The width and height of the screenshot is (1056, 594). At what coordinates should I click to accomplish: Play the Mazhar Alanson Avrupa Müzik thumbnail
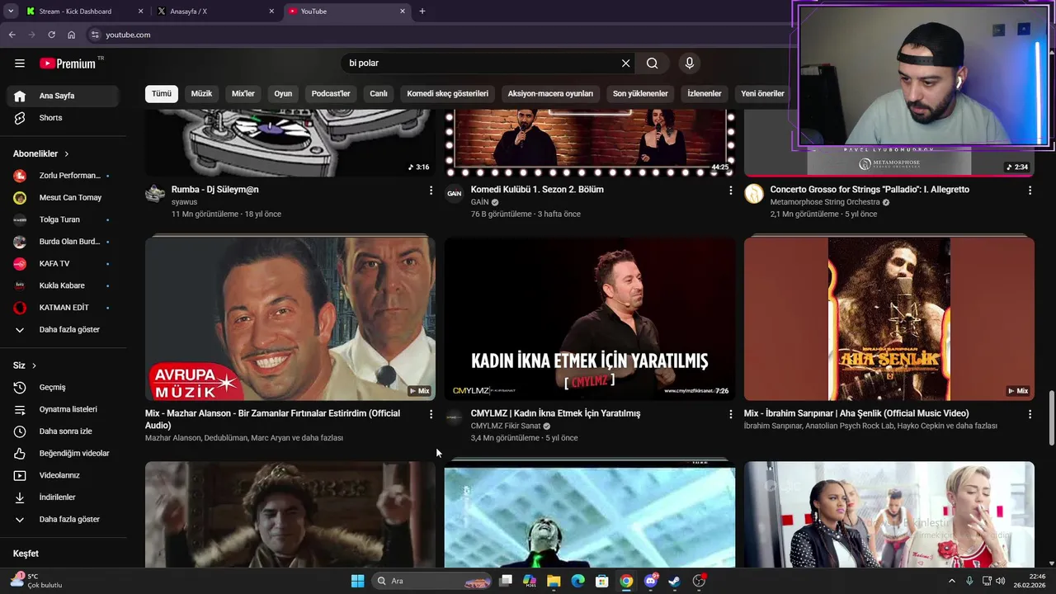(290, 318)
